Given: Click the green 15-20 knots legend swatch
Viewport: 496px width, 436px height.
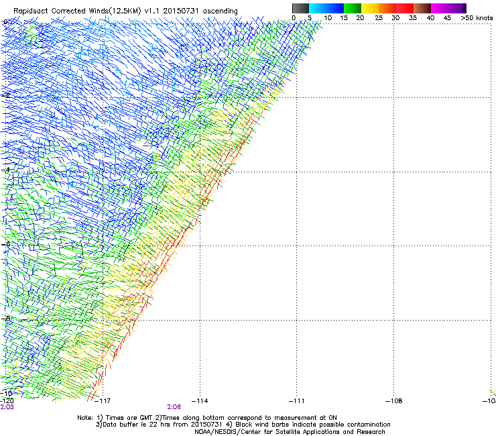Looking at the screenshot, I should pyautogui.click(x=353, y=8).
